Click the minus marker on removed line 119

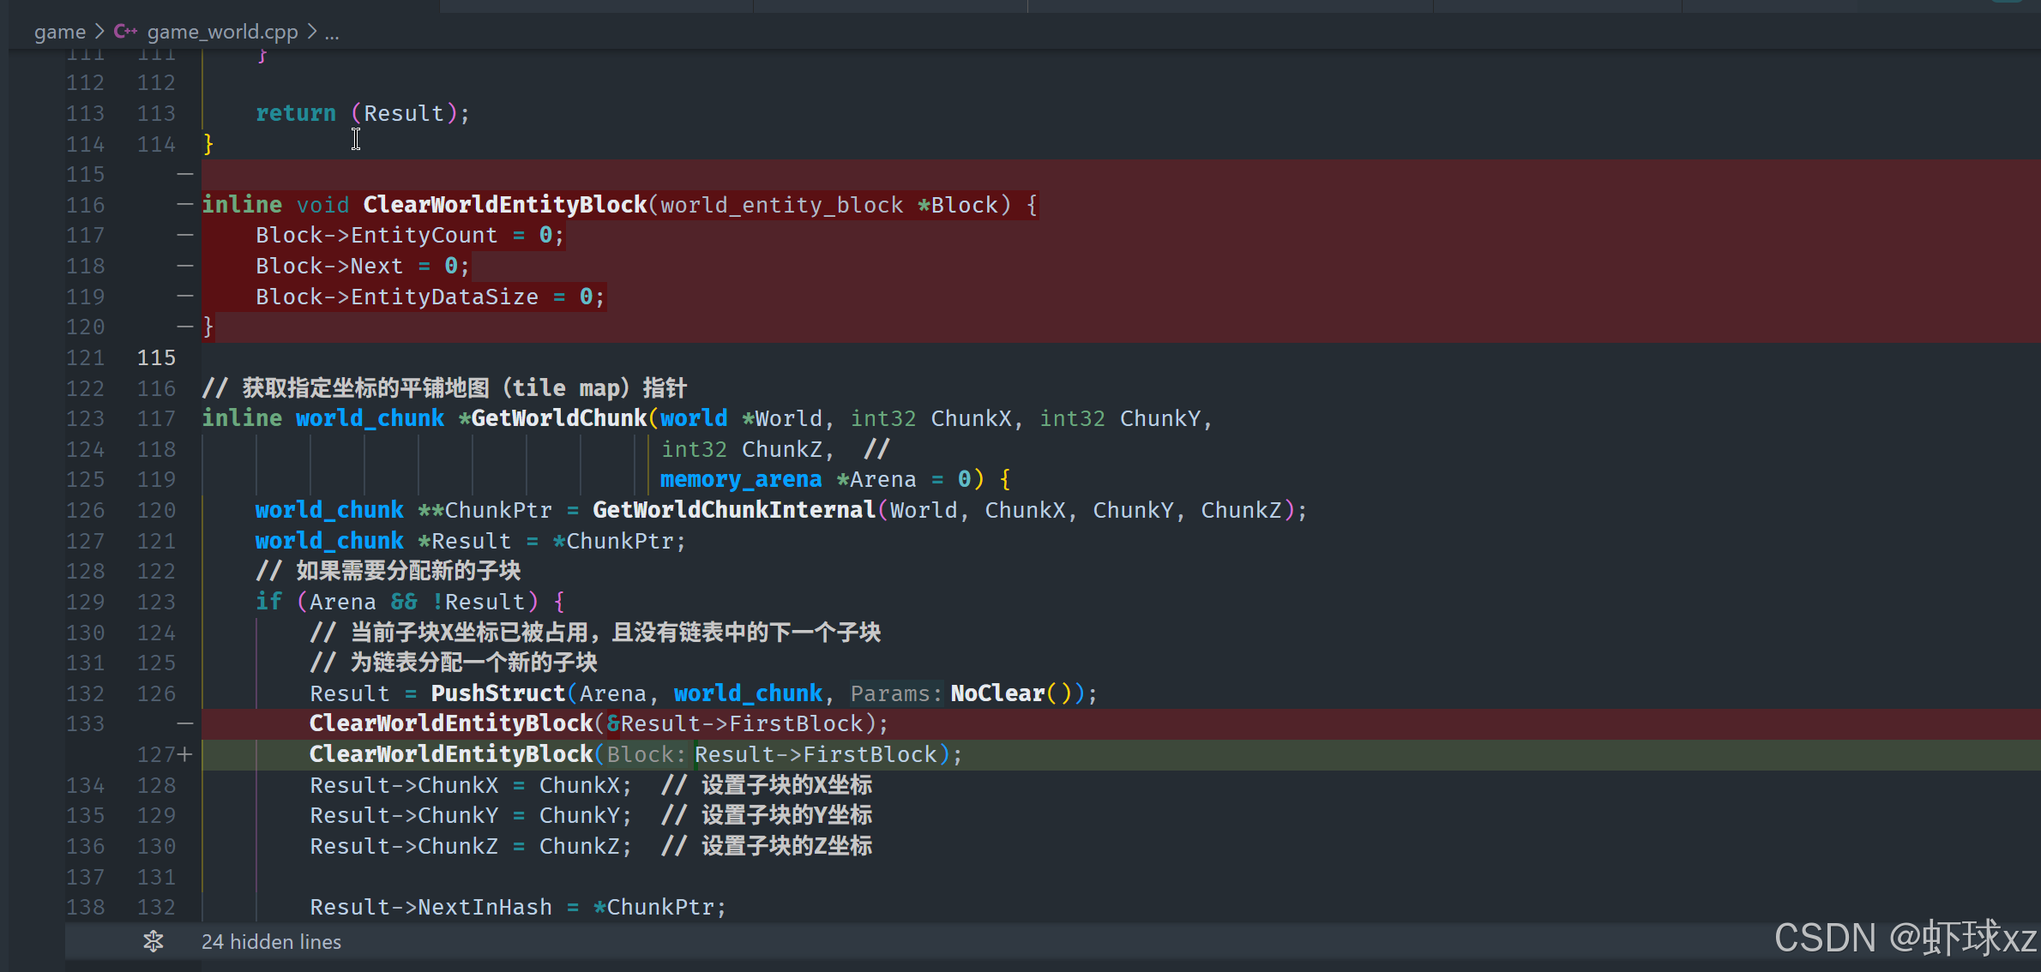[185, 297]
